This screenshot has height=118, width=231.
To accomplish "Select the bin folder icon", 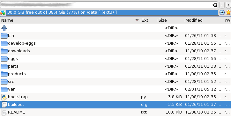I will click(4, 36).
